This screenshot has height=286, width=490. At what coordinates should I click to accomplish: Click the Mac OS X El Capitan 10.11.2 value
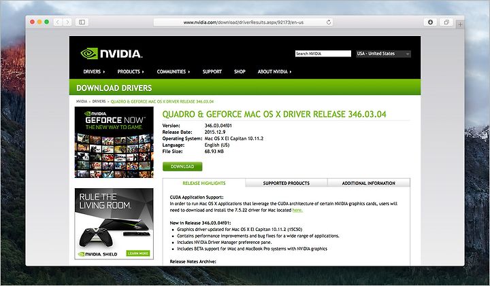pyautogui.click(x=233, y=139)
